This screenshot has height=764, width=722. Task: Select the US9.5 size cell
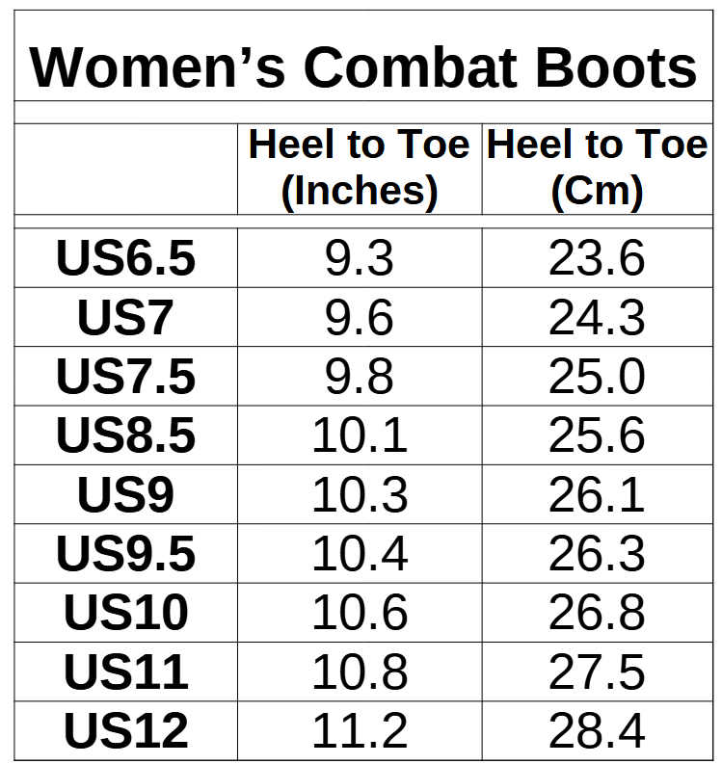125,554
